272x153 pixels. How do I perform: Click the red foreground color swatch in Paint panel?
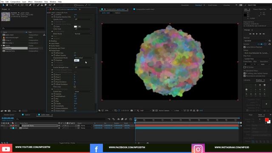tap(267, 120)
